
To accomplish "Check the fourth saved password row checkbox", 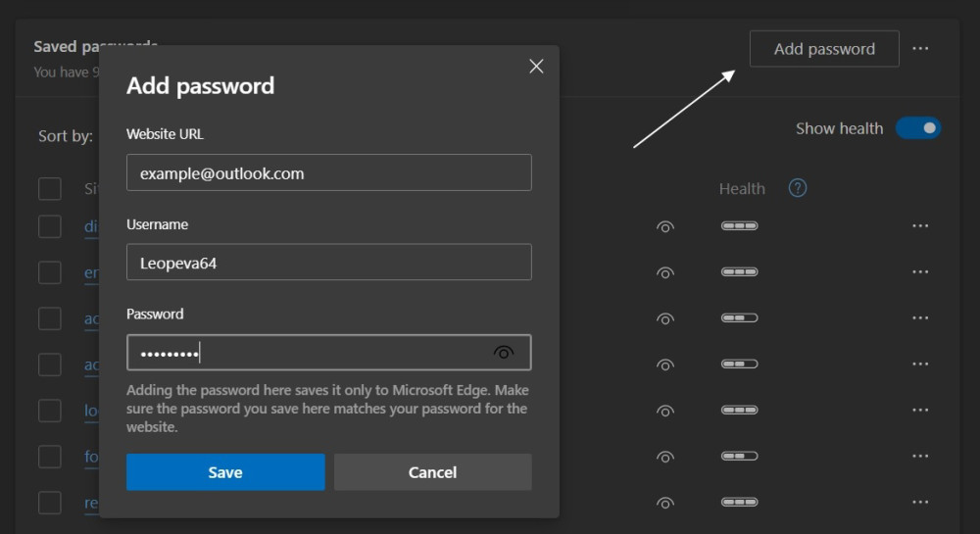I will coord(50,364).
